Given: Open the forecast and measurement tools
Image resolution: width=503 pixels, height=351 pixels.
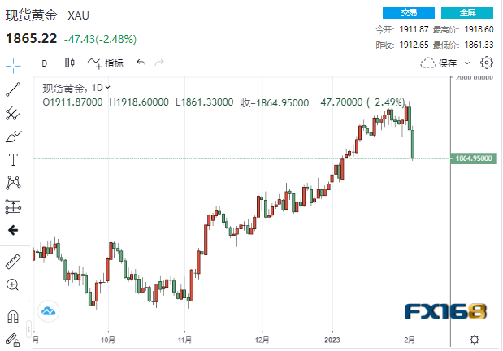Looking at the screenshot, I should click(x=13, y=206).
